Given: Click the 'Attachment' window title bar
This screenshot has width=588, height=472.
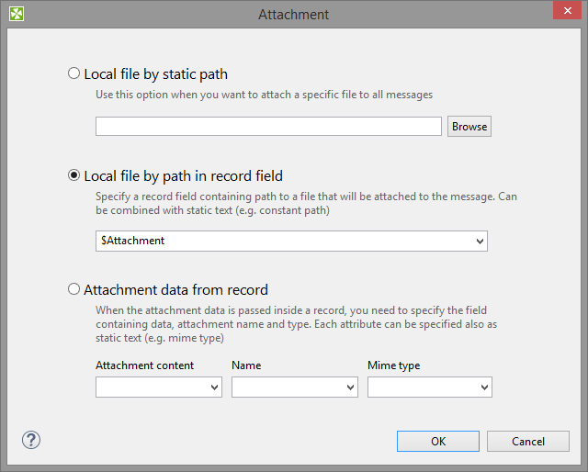Looking at the screenshot, I should click(x=293, y=14).
